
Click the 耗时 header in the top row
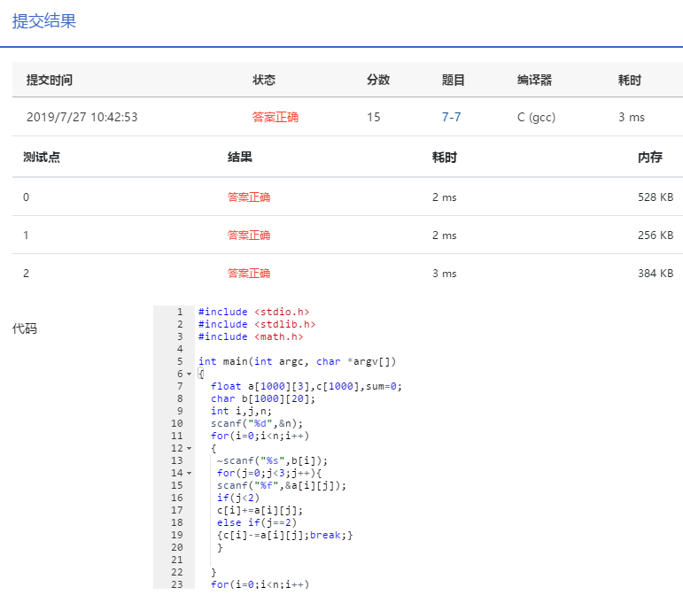630,80
